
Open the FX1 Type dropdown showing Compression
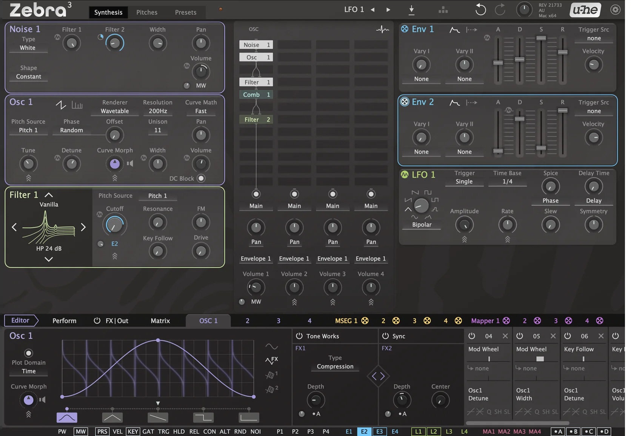335,367
